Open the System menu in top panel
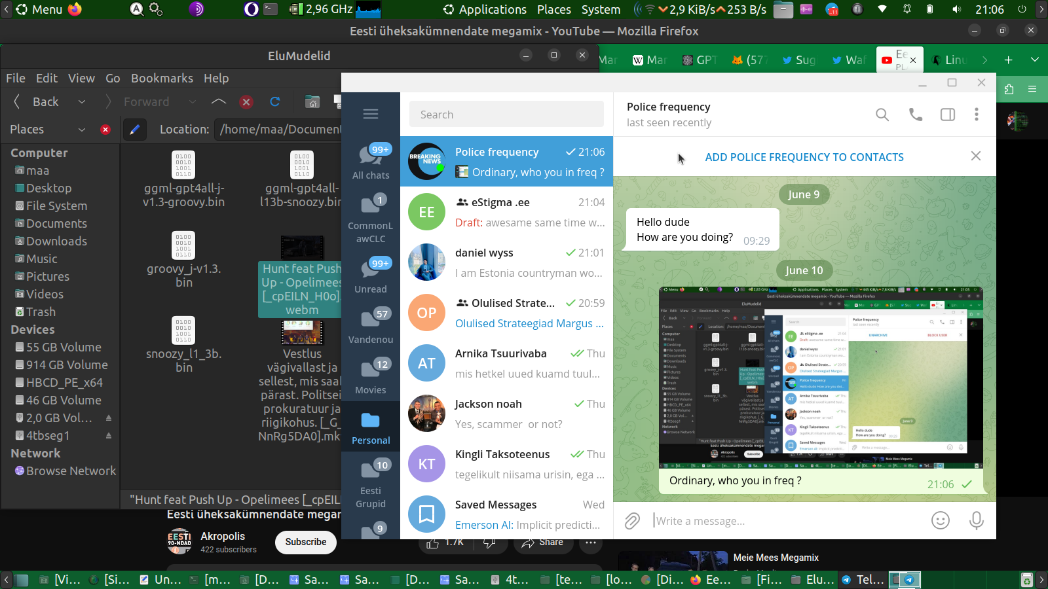The height and width of the screenshot is (589, 1048). (601, 9)
